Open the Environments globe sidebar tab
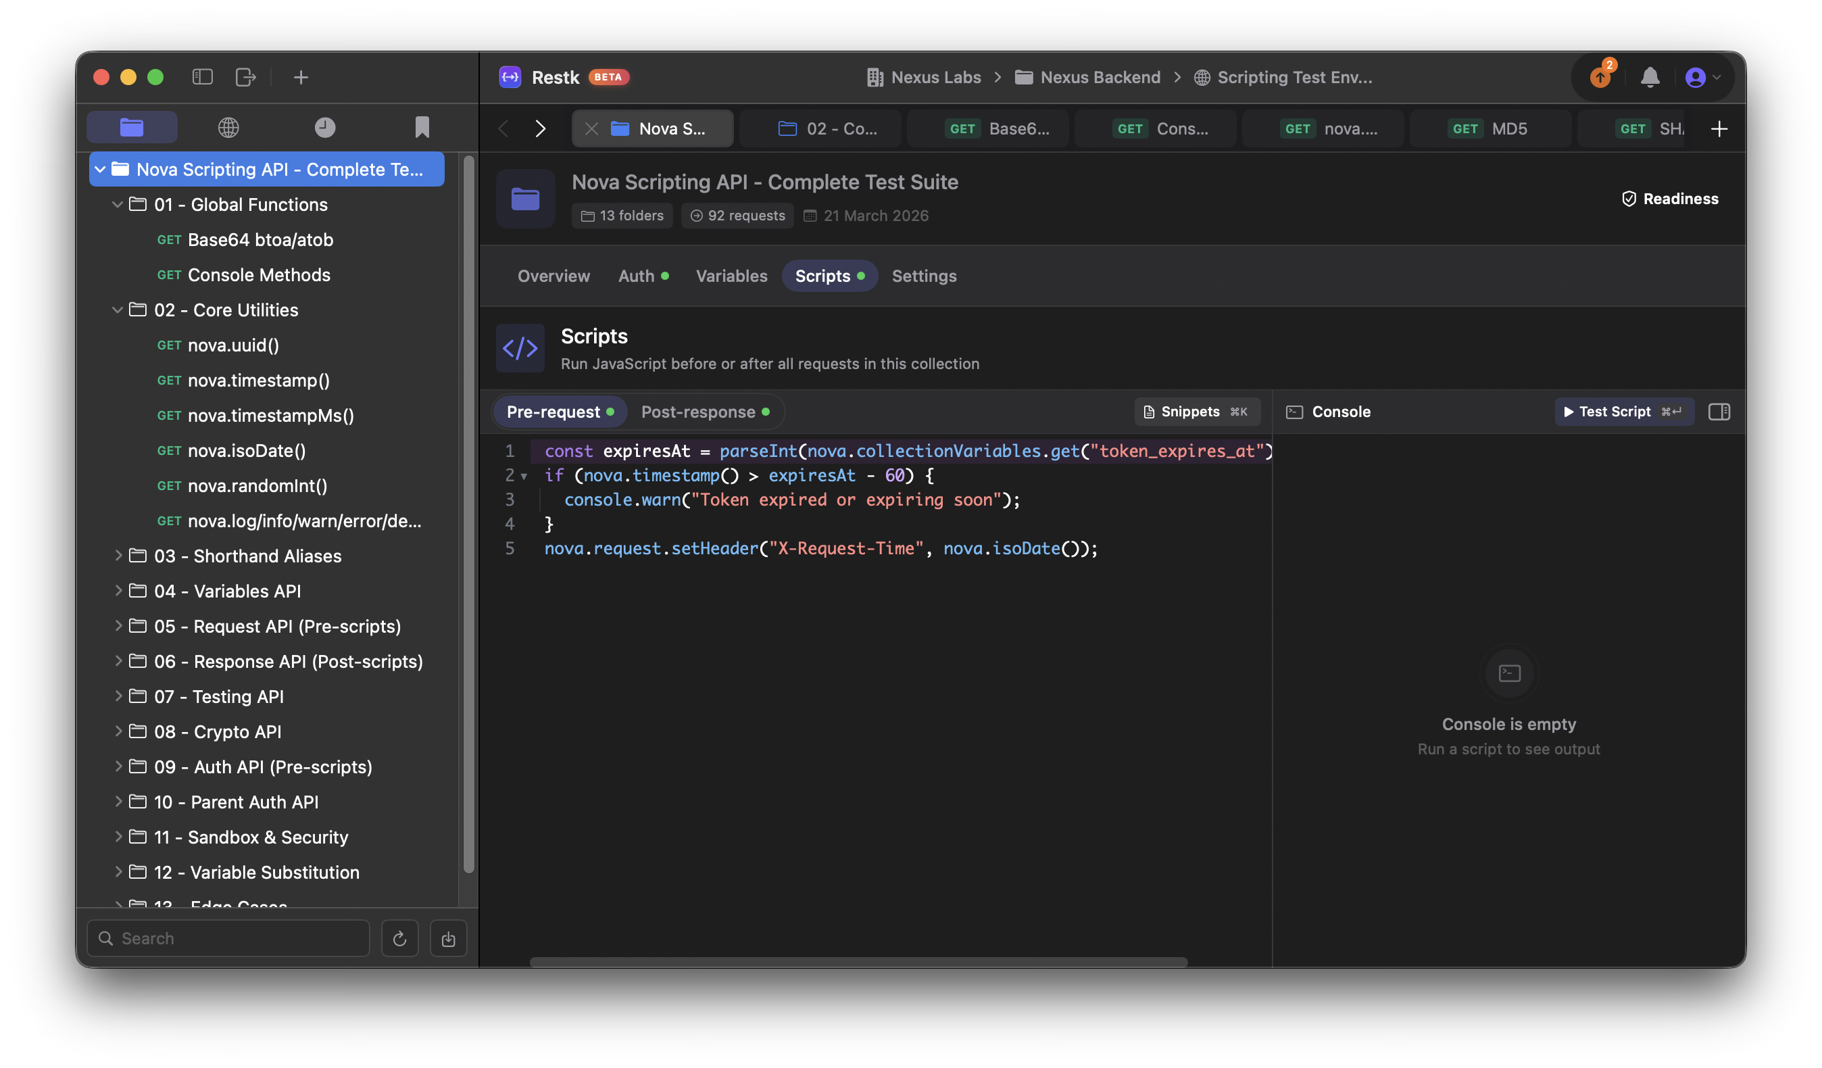The image size is (1822, 1068). pyautogui.click(x=228, y=128)
